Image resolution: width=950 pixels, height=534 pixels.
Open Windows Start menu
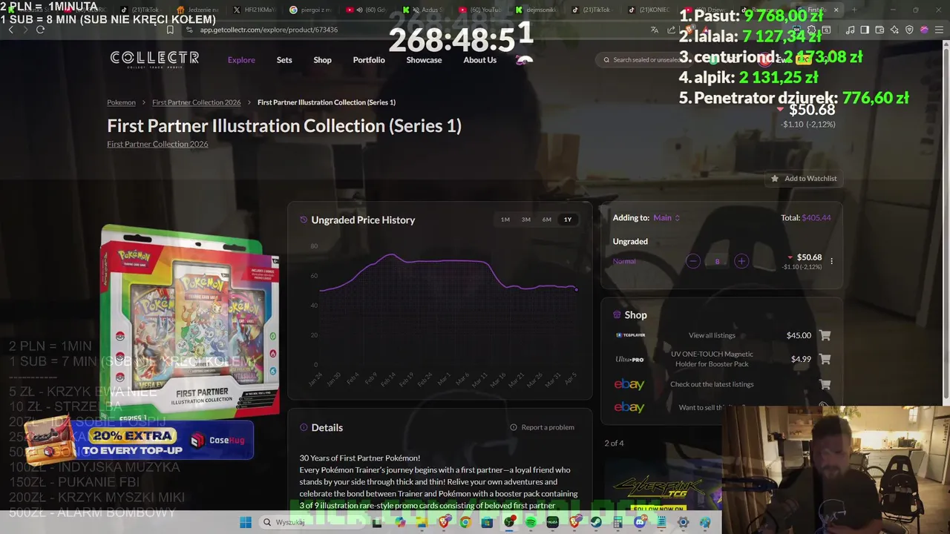click(x=246, y=522)
